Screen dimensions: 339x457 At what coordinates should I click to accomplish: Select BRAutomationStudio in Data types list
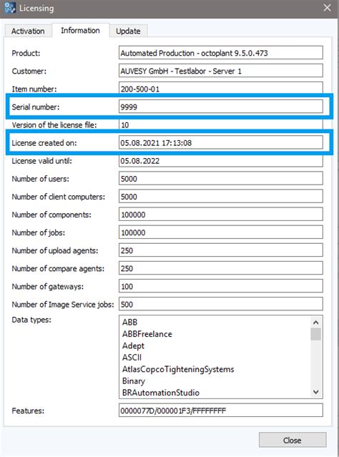point(161,393)
